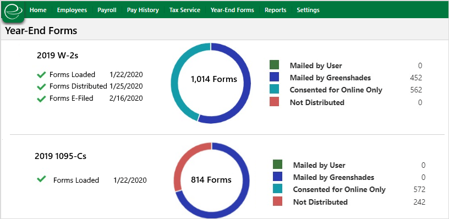
Task: Click the W-2s Mailed by User green swatch
Action: (275, 65)
